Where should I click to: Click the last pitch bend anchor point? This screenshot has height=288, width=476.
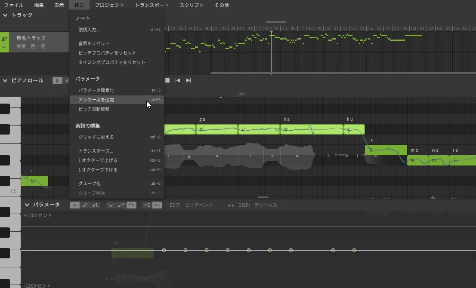coord(354,250)
